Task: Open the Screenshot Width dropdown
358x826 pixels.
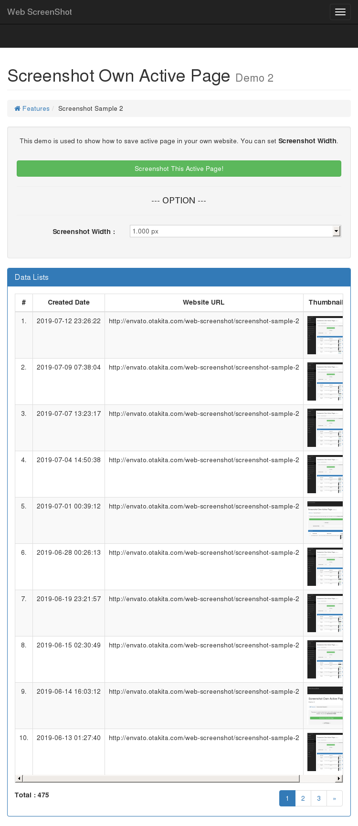Action: coord(235,231)
